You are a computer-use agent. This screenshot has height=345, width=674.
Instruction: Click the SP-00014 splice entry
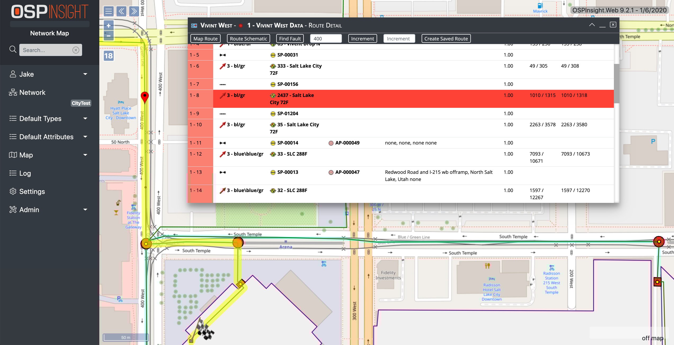pos(288,143)
